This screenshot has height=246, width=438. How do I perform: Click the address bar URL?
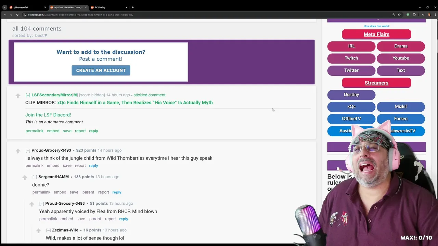click(80, 15)
